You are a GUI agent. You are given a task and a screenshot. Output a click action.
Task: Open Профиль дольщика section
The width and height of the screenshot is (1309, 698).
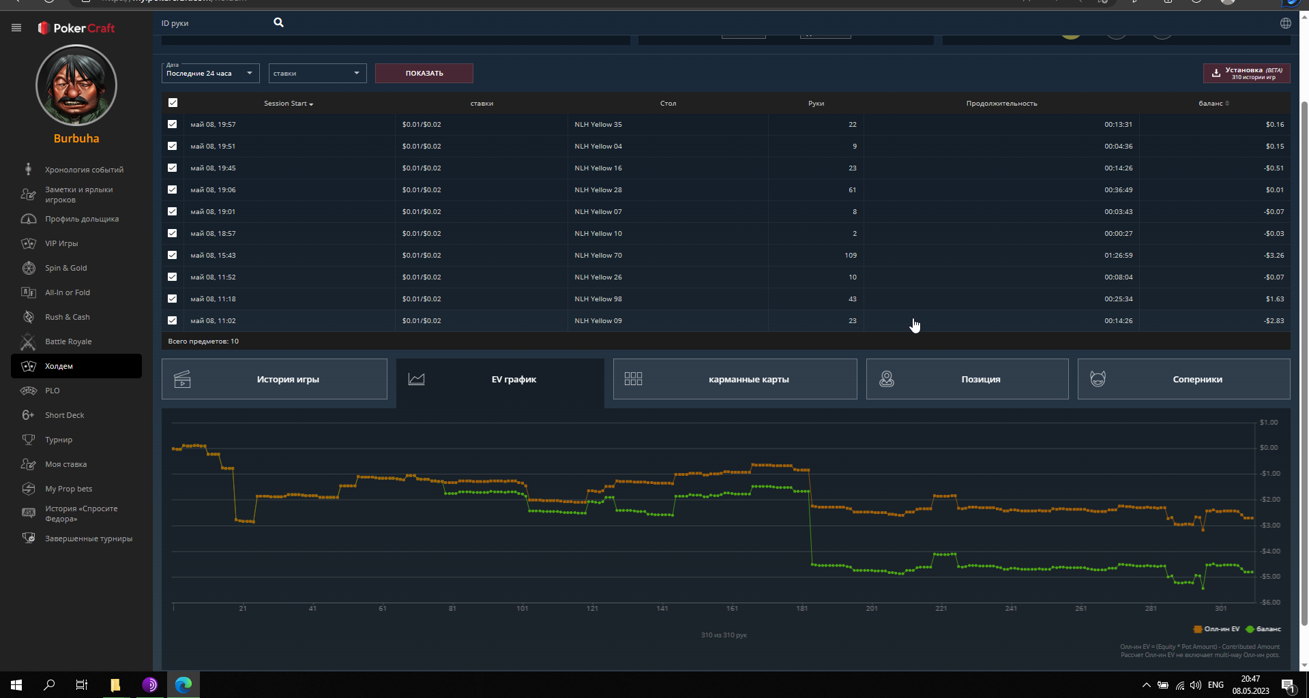[76, 219]
